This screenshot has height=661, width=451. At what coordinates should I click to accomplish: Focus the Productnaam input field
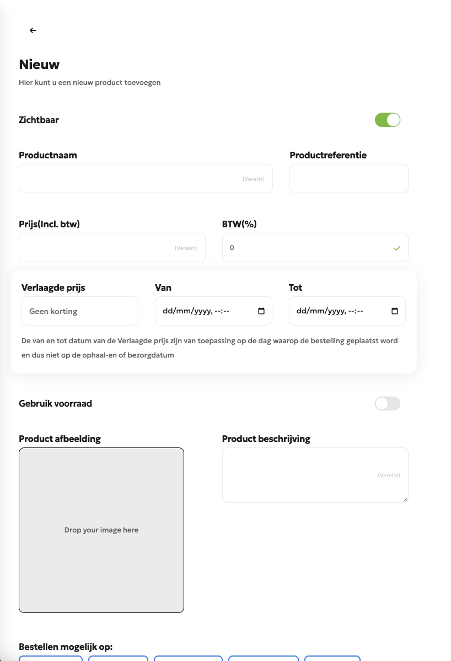(x=146, y=179)
